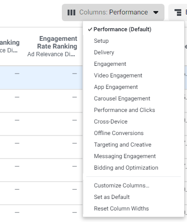The width and height of the screenshot is (187, 222).
Task: Click the Engagement Rate Ranking column header
Action: point(57,42)
